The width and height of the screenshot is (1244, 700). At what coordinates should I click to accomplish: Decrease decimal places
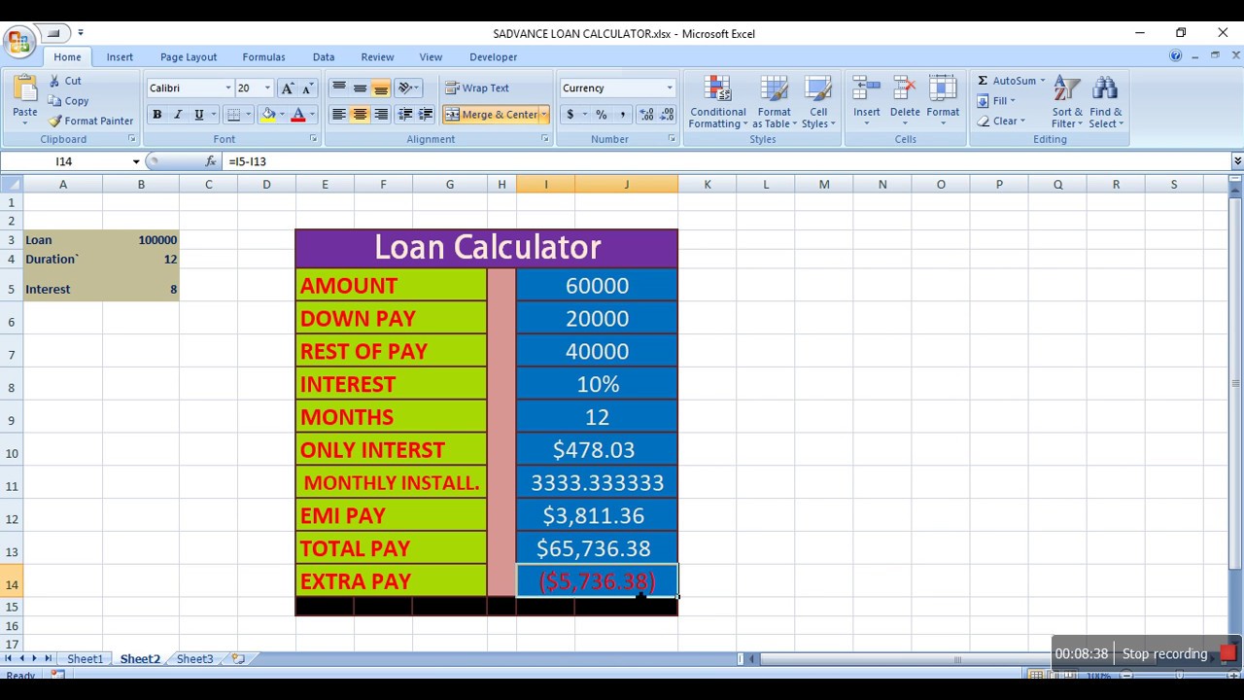[x=667, y=115]
